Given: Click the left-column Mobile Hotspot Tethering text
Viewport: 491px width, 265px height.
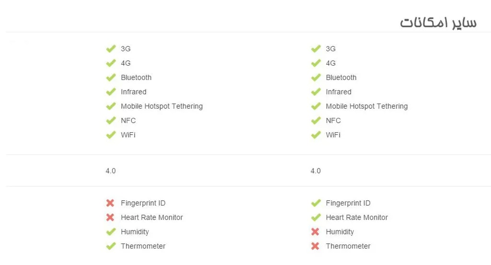Looking at the screenshot, I should pyautogui.click(x=162, y=106).
